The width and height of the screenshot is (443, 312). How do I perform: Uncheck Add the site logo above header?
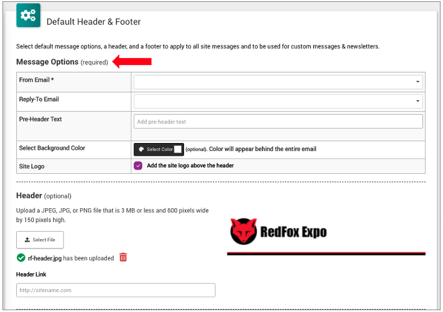tap(138, 165)
